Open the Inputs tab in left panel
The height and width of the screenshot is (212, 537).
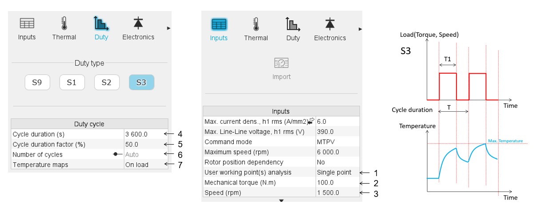27,28
